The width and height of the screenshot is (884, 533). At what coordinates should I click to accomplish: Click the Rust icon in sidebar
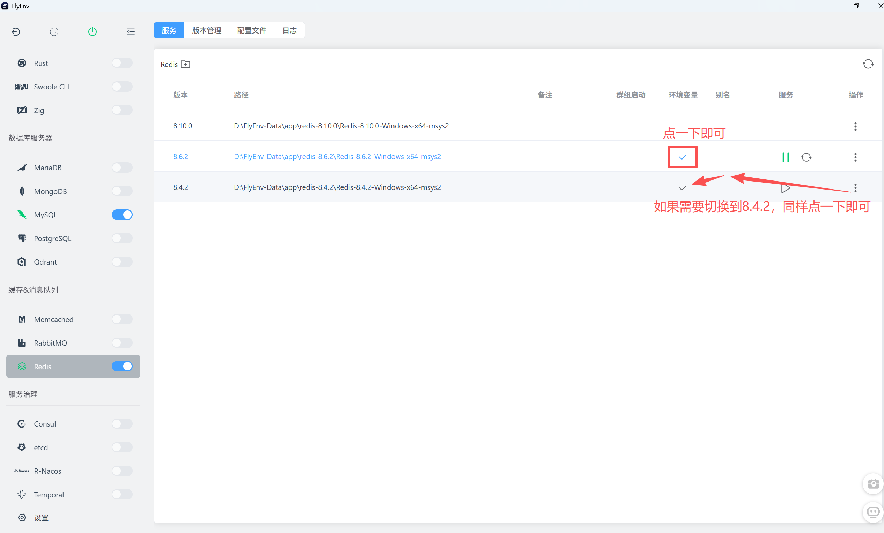click(22, 63)
